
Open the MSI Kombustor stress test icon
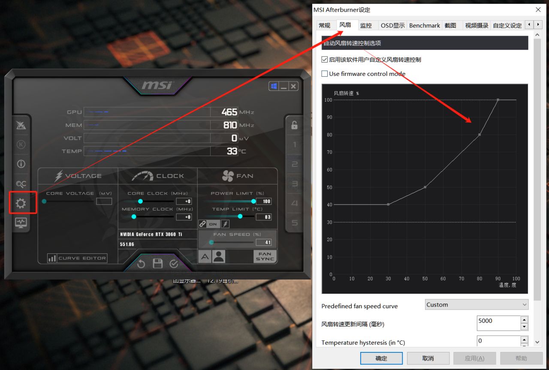21,125
